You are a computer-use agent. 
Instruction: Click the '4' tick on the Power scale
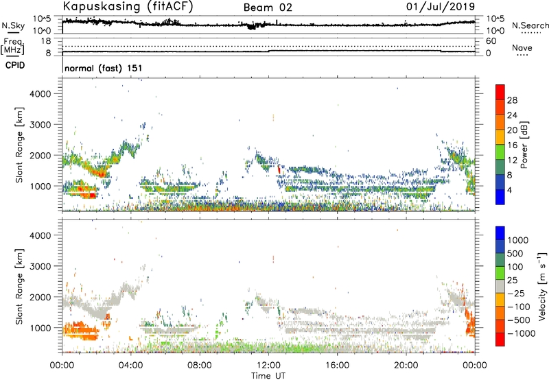point(509,190)
